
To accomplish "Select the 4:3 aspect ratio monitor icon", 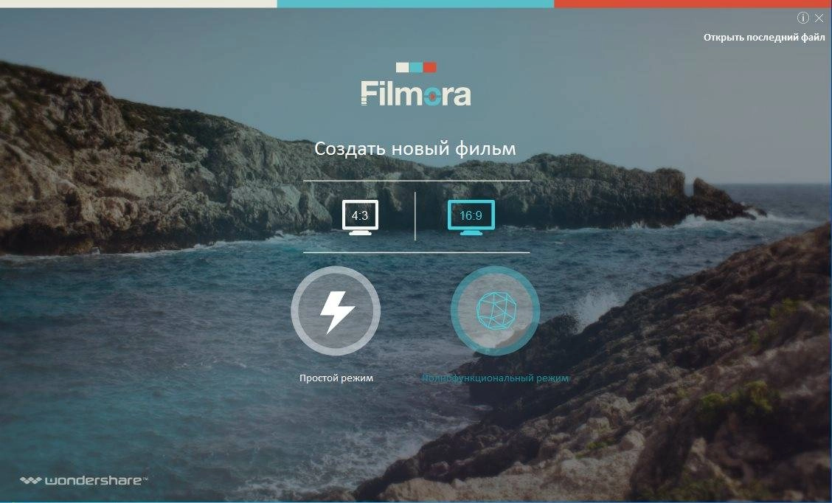I will tap(360, 217).
